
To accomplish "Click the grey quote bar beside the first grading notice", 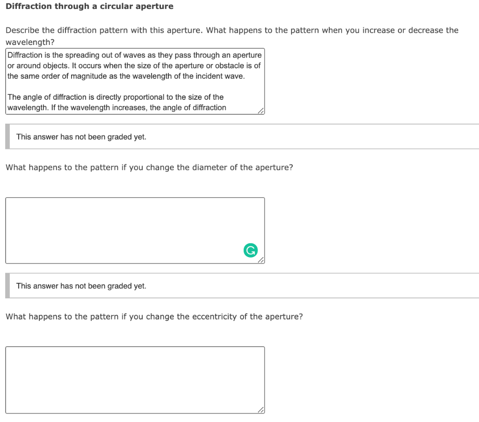I will click(7, 136).
